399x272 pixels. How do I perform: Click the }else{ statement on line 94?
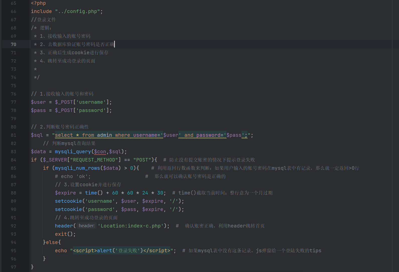pos(52,242)
